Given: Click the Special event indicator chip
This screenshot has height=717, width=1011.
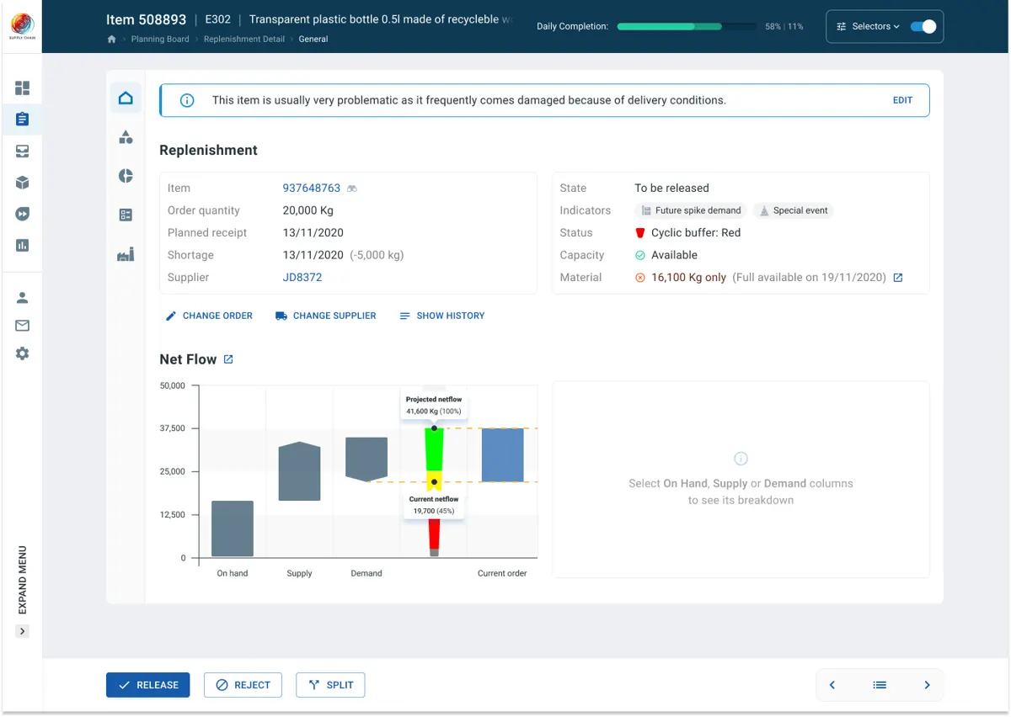Looking at the screenshot, I should point(793,210).
